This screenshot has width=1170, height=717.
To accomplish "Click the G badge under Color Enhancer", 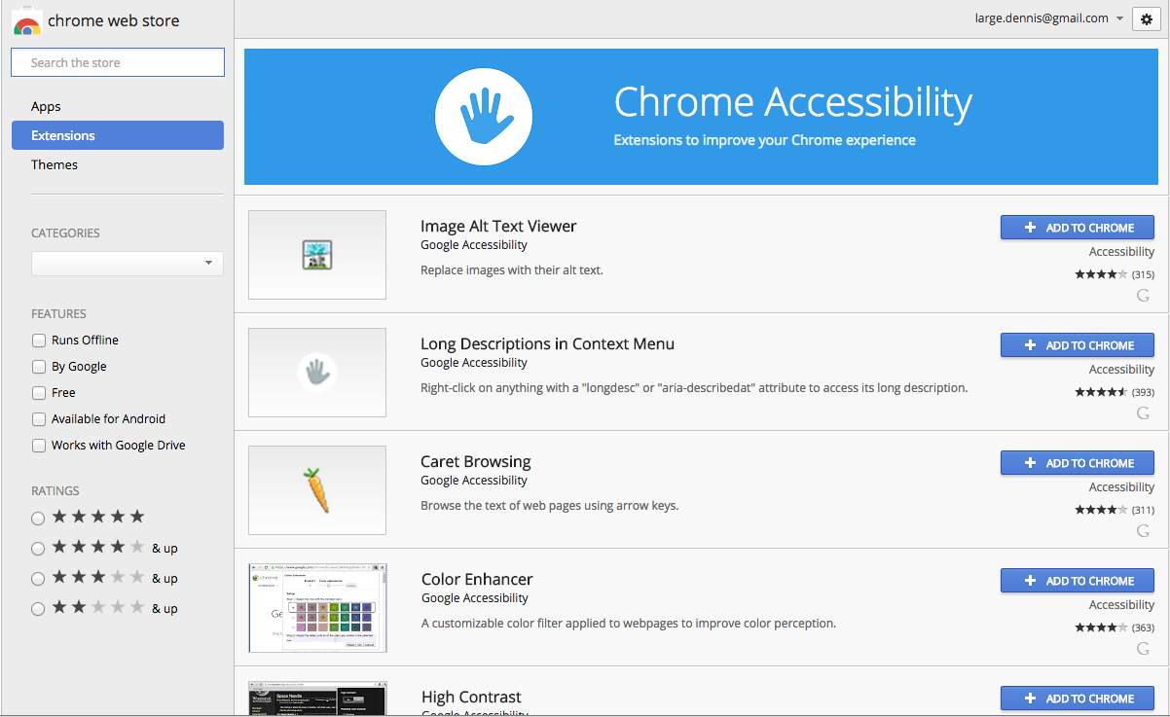I will 1143,648.
